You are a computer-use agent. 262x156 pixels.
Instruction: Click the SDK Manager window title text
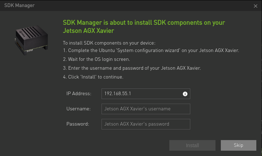20,6
